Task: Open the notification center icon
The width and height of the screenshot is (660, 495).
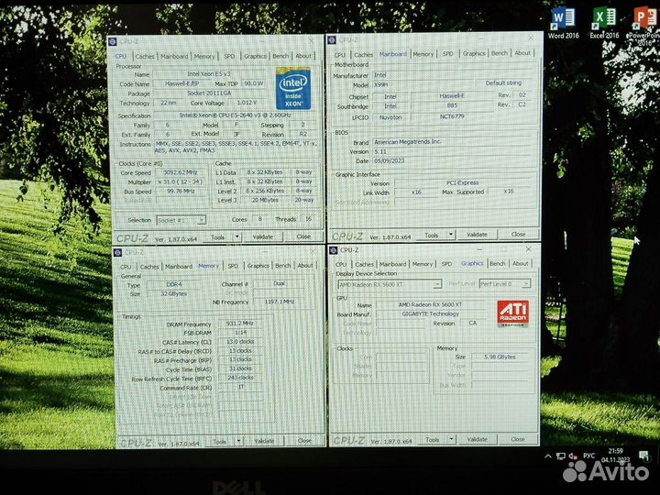Action: coord(643,455)
